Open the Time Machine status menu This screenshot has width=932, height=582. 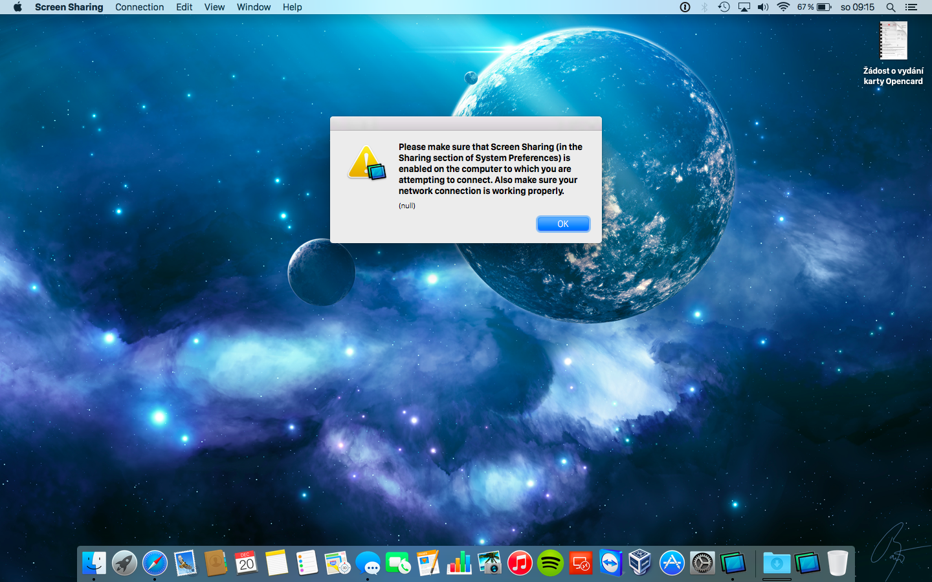[x=724, y=7]
